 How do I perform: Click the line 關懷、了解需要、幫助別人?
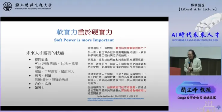[54, 71]
